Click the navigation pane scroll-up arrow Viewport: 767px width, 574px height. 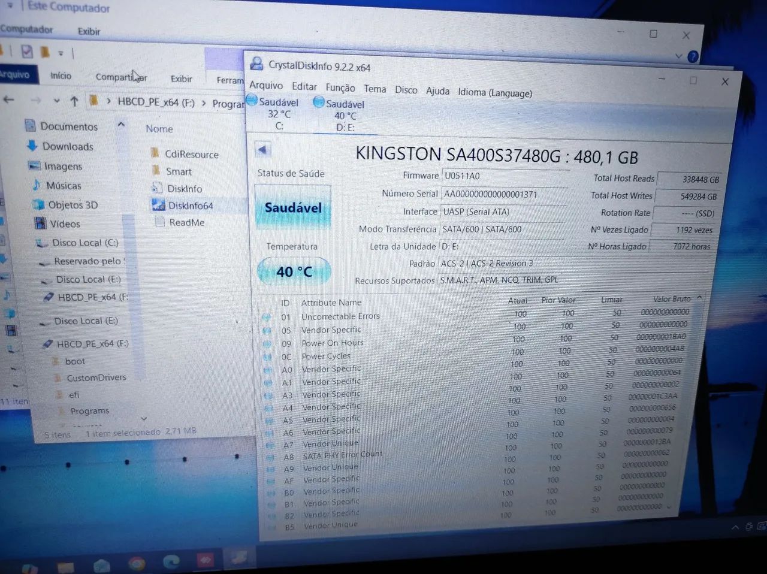[121, 125]
